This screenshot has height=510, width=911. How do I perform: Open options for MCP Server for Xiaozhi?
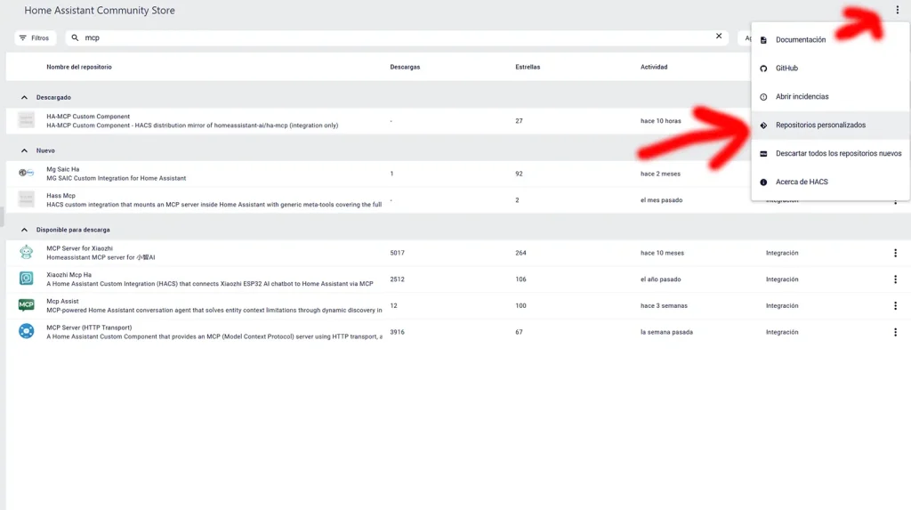[895, 253]
